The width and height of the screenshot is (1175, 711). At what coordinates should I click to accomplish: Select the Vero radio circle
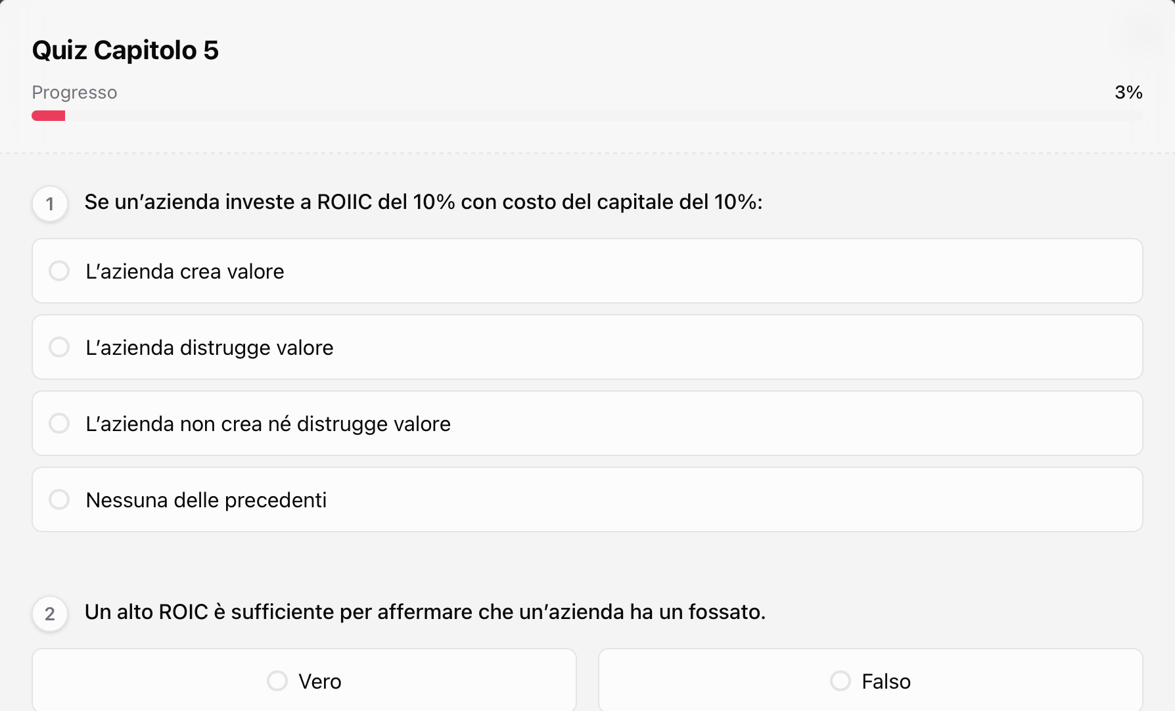pyautogui.click(x=277, y=681)
